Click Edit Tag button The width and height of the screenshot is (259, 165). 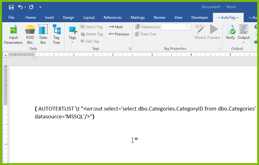pos(90,41)
